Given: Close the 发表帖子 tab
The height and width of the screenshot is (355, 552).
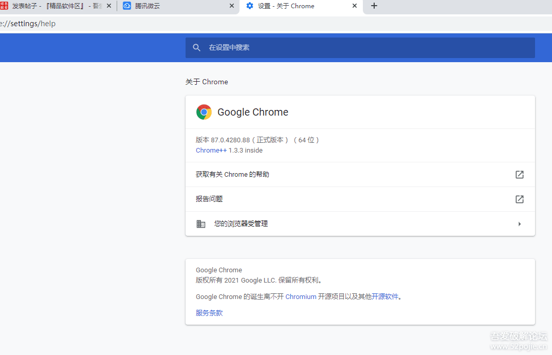Looking at the screenshot, I should tap(109, 6).
